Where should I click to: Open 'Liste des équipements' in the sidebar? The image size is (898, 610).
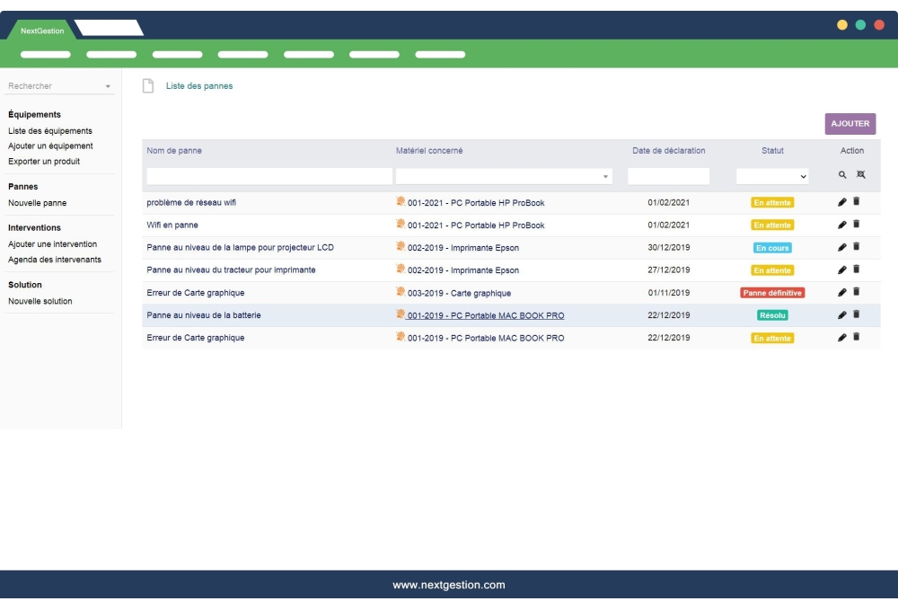tap(50, 131)
